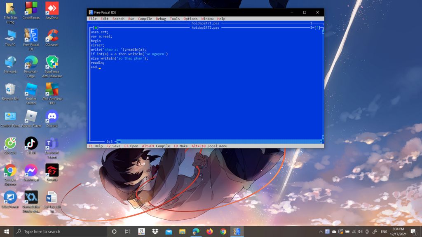Open the Compile menu
Screen dimensions: 422x237
click(145, 19)
